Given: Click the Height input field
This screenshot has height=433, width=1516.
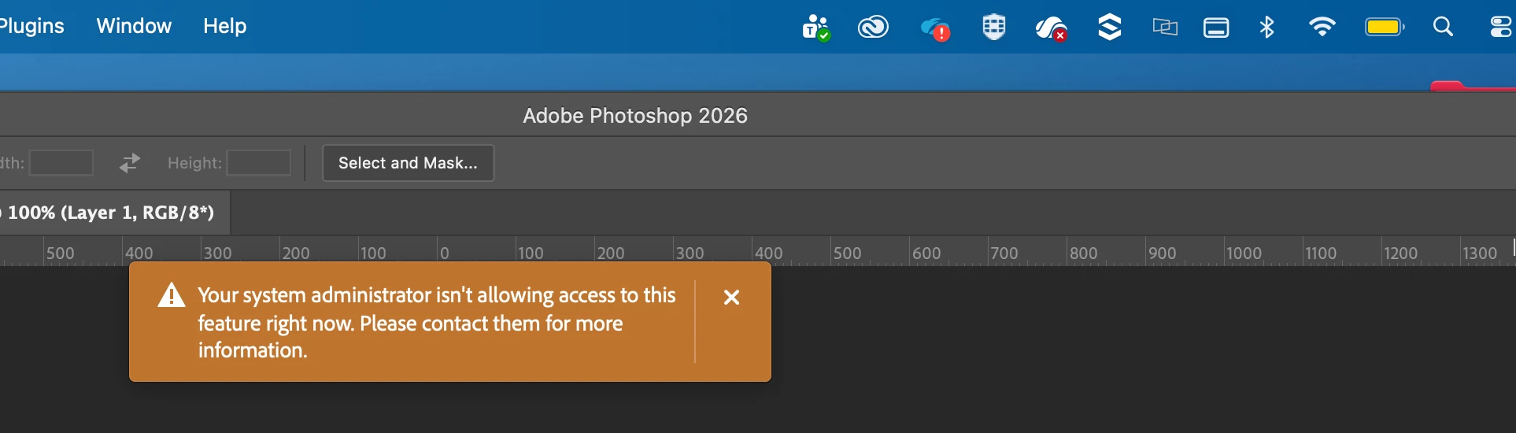Looking at the screenshot, I should [x=259, y=163].
